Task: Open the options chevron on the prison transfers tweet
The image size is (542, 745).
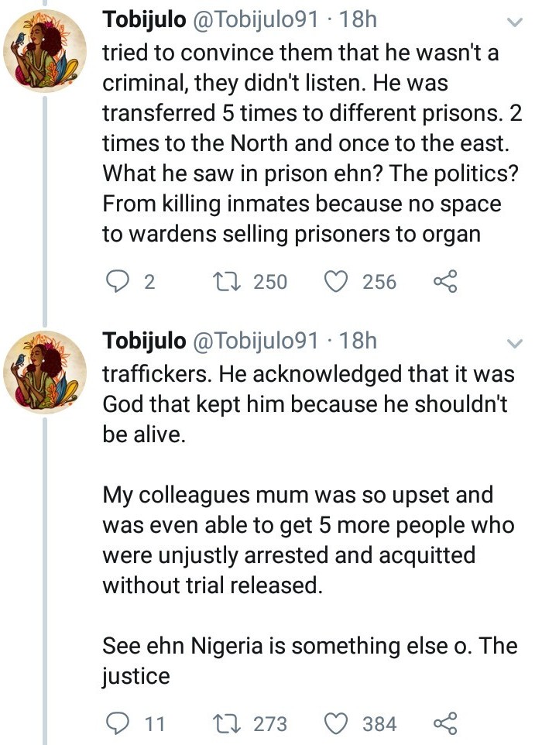Action: point(514,23)
